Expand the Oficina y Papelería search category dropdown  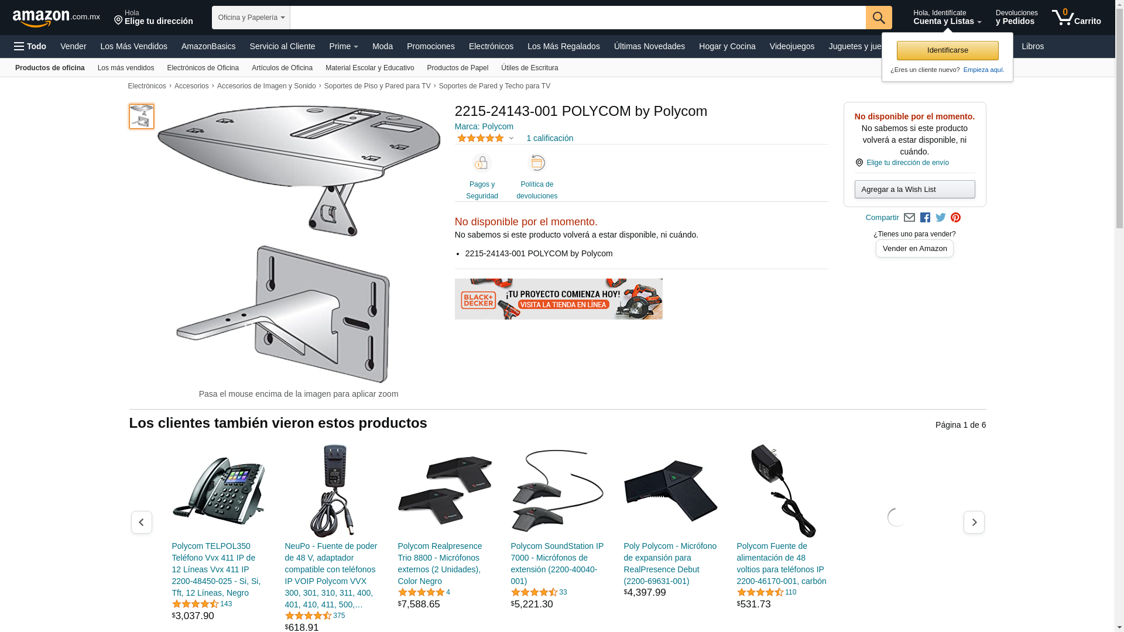[251, 18]
